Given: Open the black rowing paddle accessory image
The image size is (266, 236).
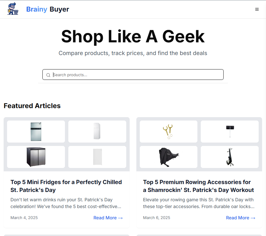Looking at the screenshot, I should [230, 132].
